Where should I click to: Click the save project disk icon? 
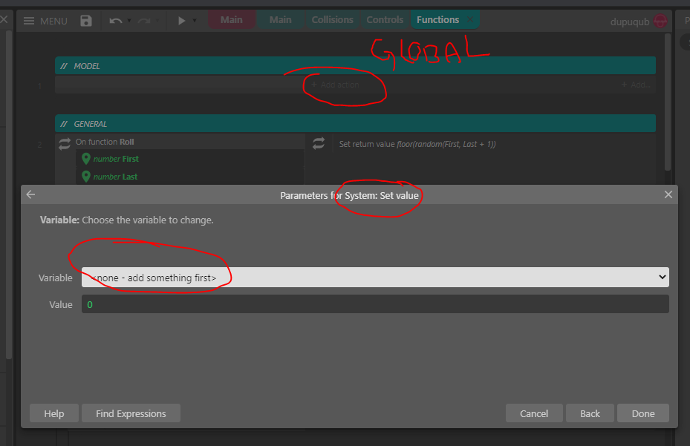point(86,21)
